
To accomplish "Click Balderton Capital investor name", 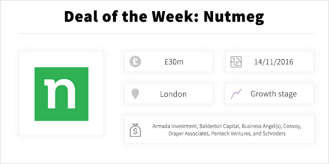I will (x=219, y=126).
